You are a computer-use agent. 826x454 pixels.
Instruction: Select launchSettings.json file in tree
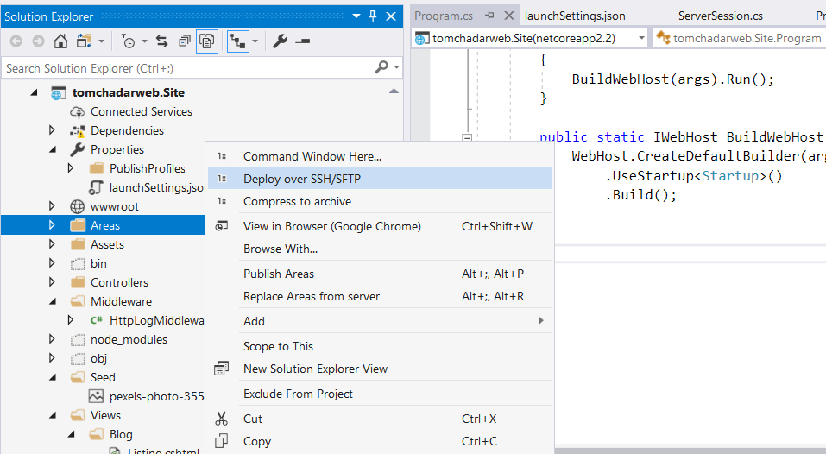pyautogui.click(x=156, y=187)
